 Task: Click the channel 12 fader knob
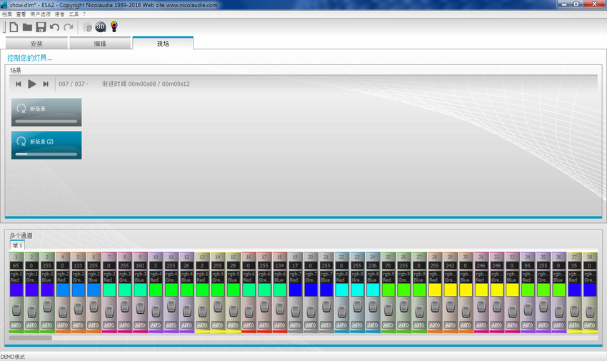coord(186,311)
